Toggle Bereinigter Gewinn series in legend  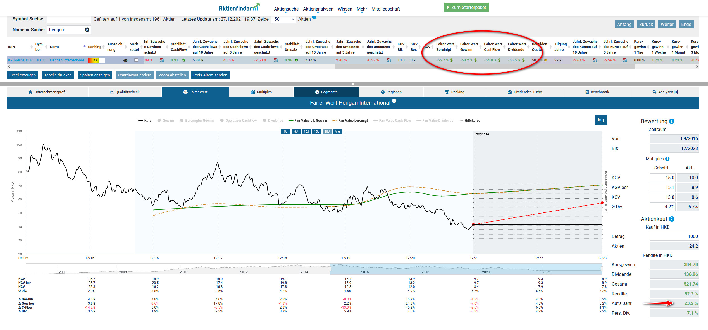[x=197, y=121]
